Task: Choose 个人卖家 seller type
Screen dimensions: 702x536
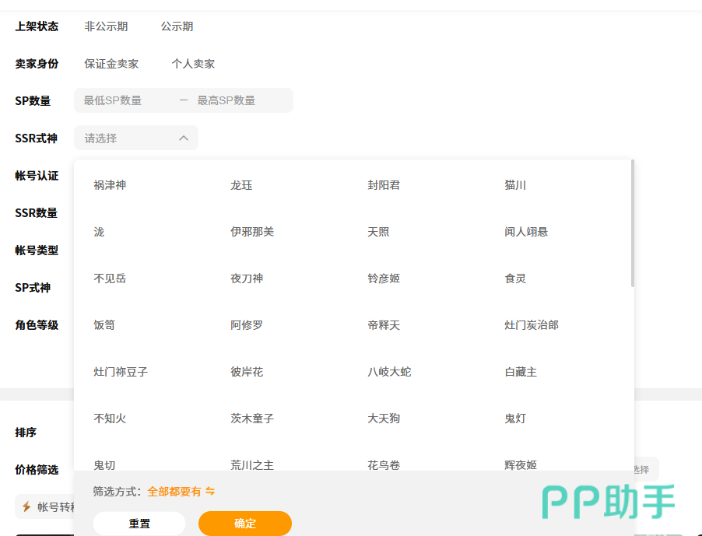Action: [x=193, y=64]
